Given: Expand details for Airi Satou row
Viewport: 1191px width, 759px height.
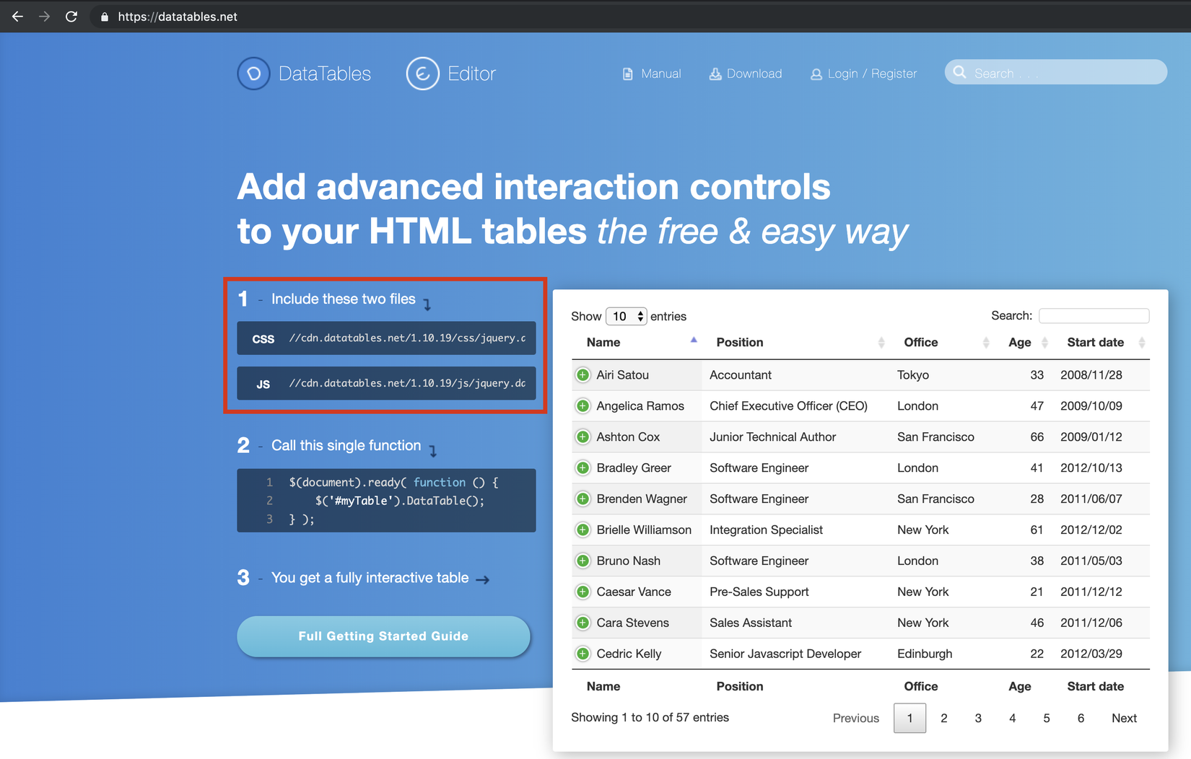Looking at the screenshot, I should tap(583, 375).
